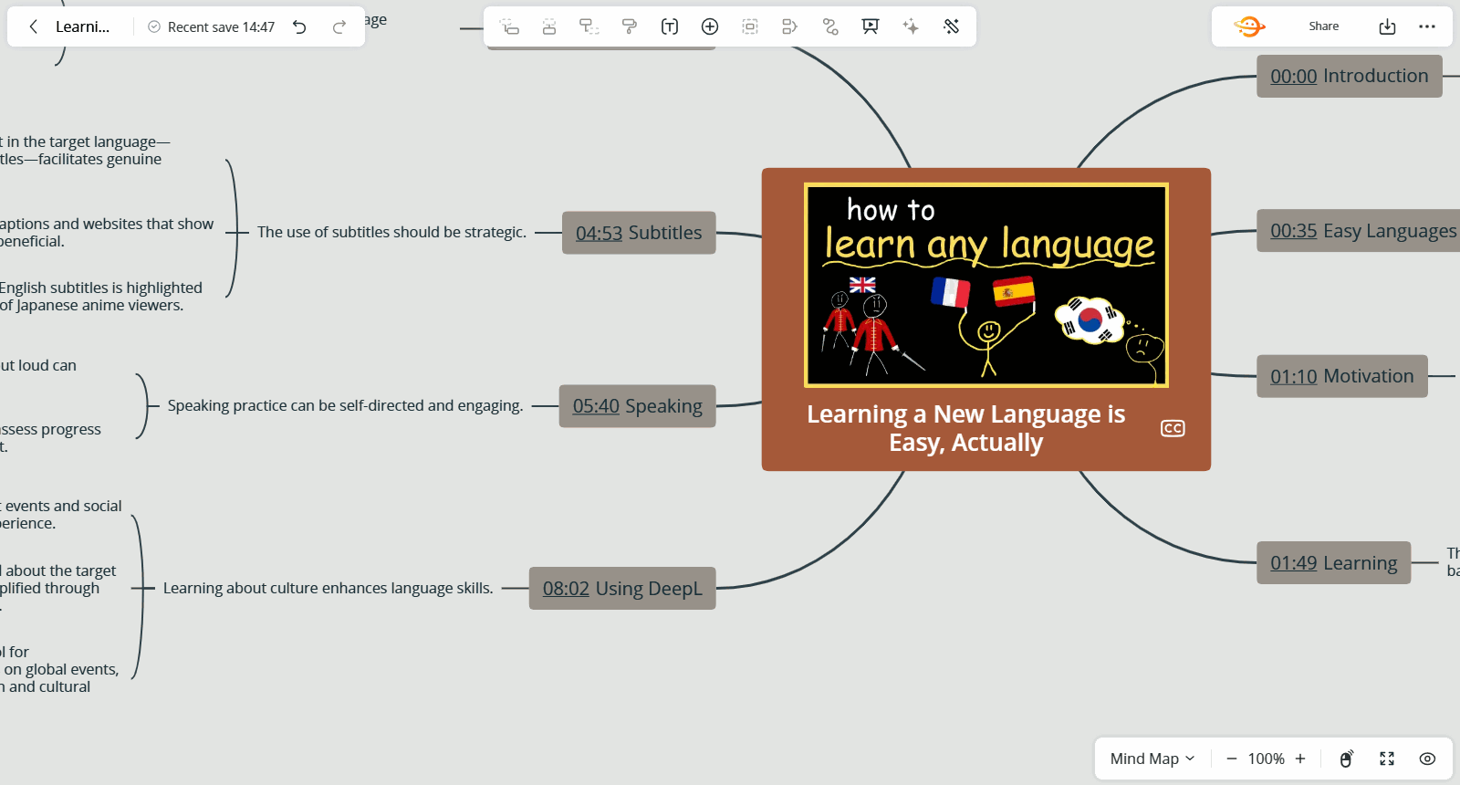The width and height of the screenshot is (1460, 785).
Task: Start presentation slideshow mode
Action: pos(871,26)
